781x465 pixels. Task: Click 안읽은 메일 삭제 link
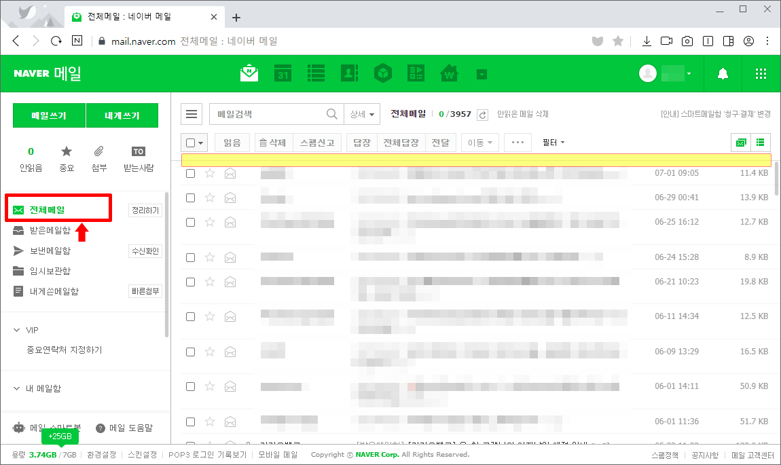click(x=522, y=114)
